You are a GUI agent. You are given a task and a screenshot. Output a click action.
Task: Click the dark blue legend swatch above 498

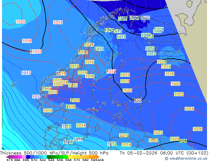point(28,157)
